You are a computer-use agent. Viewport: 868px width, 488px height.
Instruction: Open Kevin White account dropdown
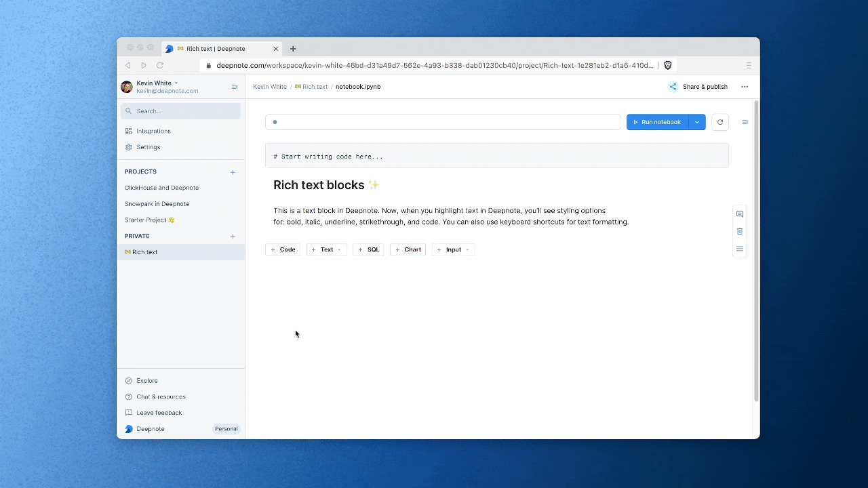(176, 83)
